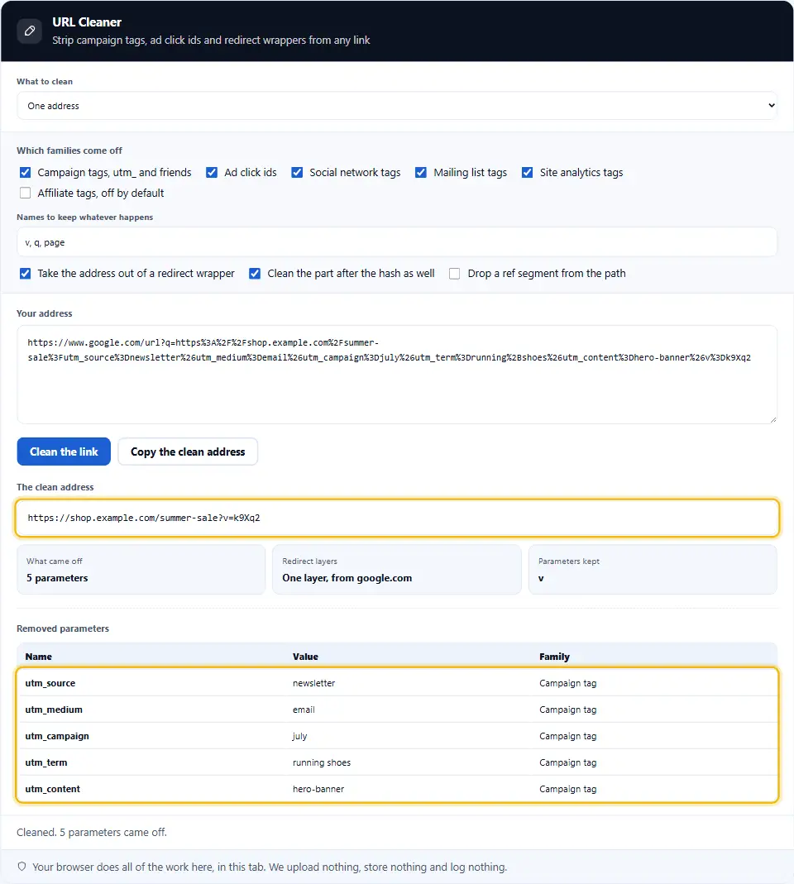Image resolution: width=794 pixels, height=884 pixels.
Task: Click the URL Cleaner title text
Action: [x=87, y=22]
